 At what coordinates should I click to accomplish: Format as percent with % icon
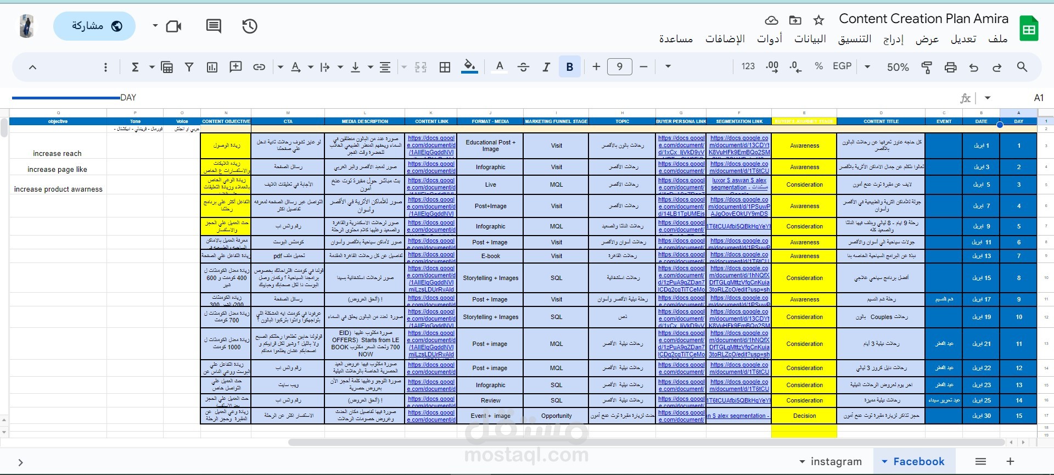point(819,66)
